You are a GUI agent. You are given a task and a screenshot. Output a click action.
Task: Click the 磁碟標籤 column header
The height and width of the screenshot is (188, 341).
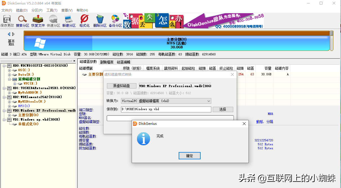(99, 68)
